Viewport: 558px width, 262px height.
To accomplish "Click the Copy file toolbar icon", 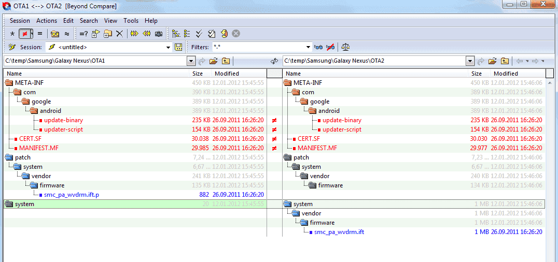I will pos(96,34).
